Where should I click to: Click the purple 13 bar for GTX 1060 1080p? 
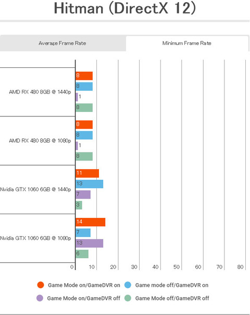90,243
